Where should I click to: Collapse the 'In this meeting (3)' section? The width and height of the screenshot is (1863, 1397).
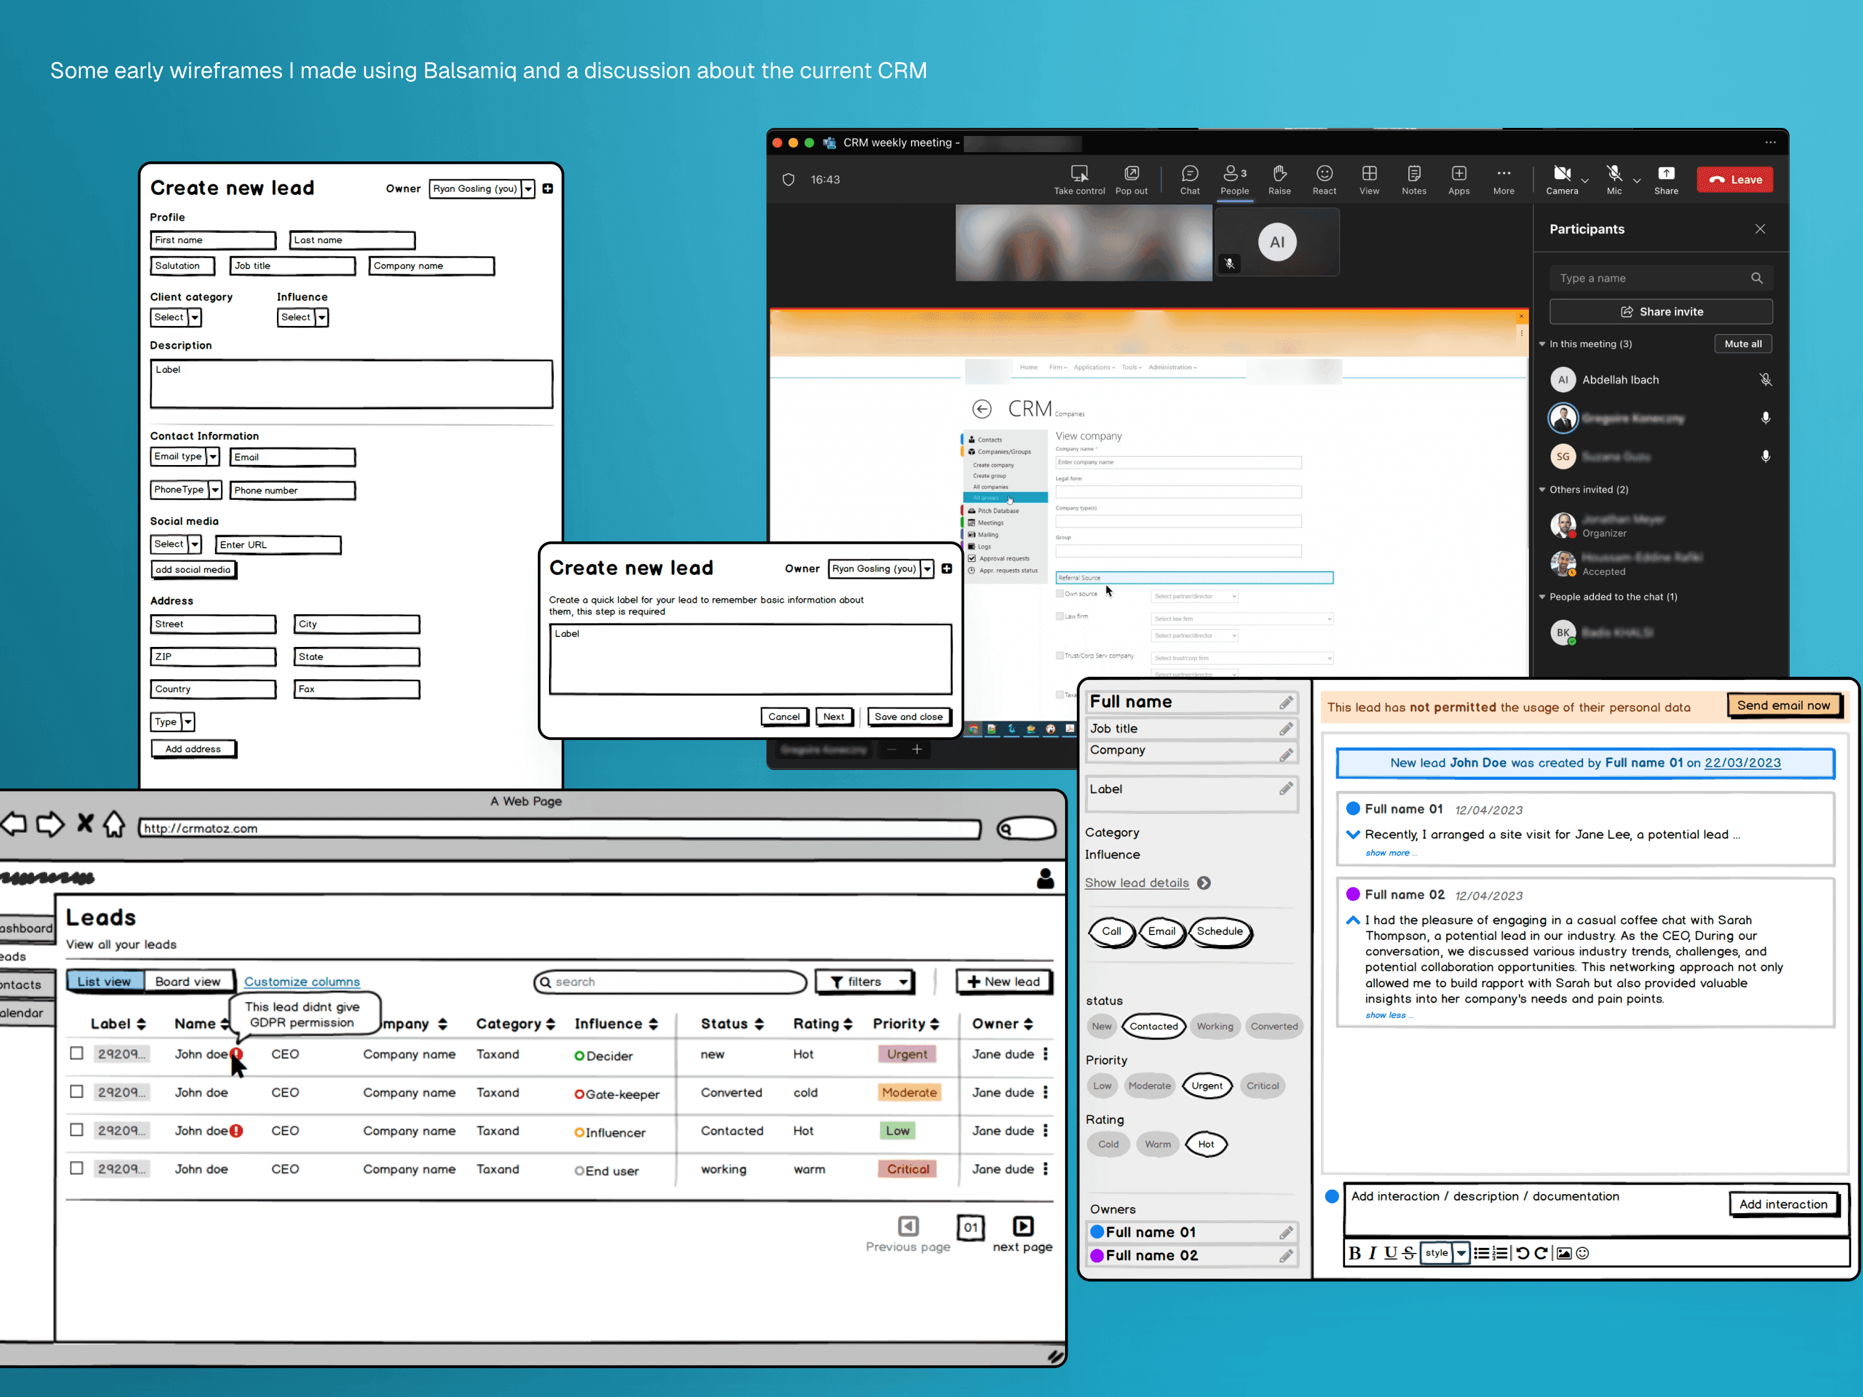(1542, 343)
